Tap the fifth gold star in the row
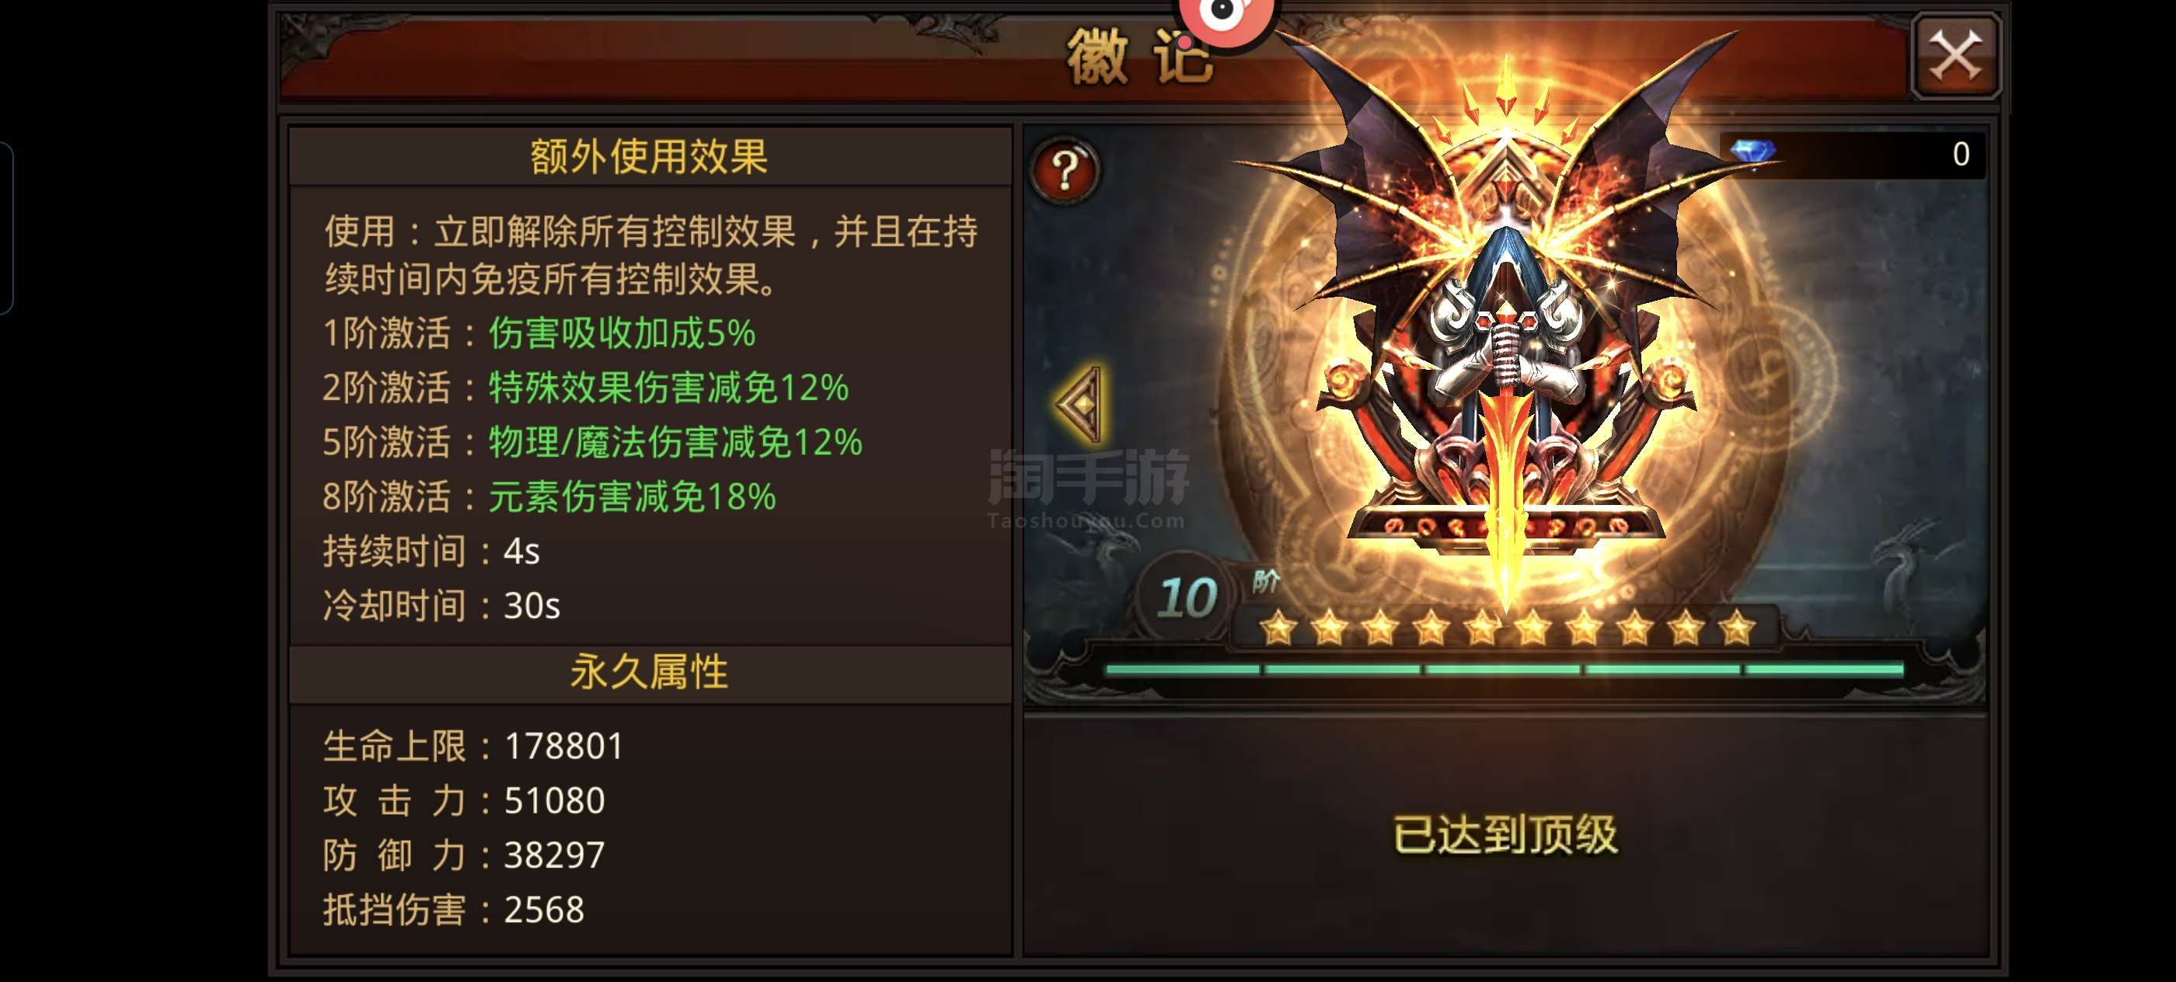2176x982 pixels. tap(1480, 629)
